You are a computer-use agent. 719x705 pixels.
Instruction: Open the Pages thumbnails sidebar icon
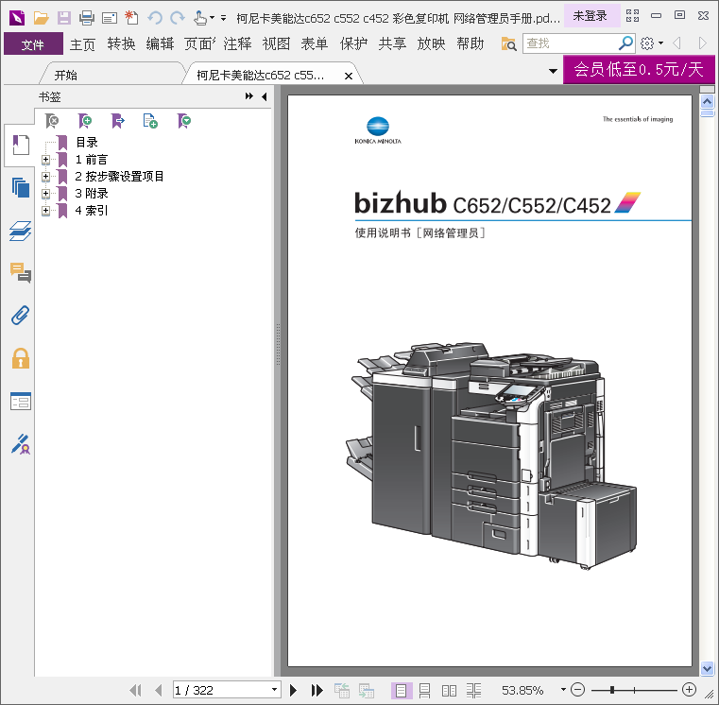tap(21, 188)
